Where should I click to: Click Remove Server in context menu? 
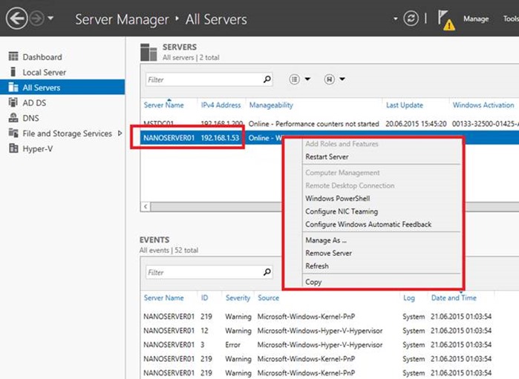328,254
